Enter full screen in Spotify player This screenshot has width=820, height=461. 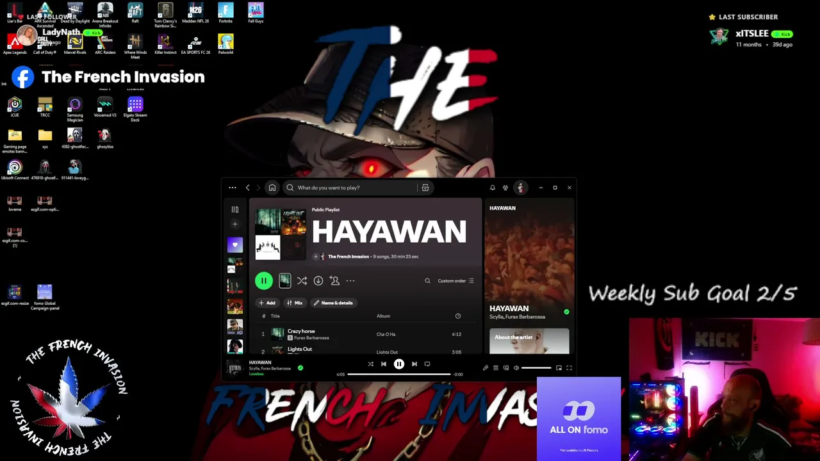[x=569, y=368]
